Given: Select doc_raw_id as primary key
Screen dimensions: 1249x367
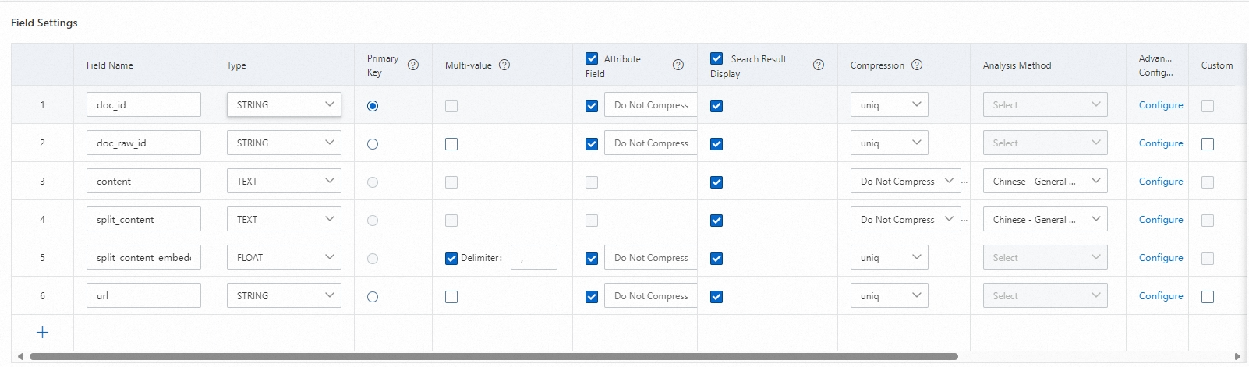Looking at the screenshot, I should [x=373, y=144].
